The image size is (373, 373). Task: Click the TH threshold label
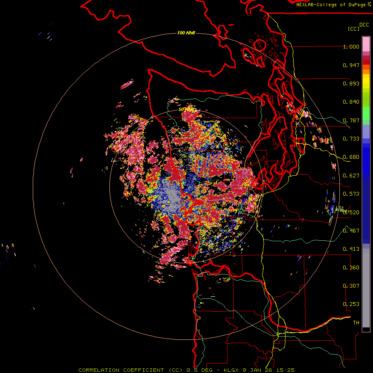(356, 323)
